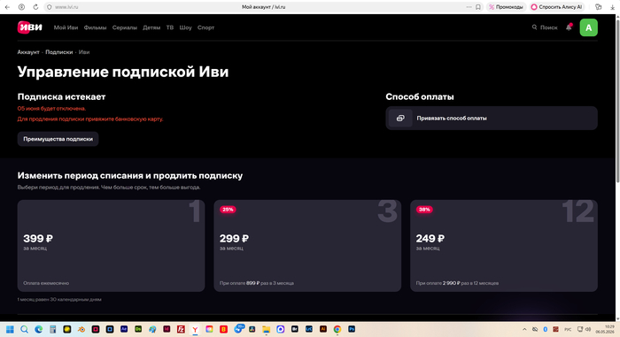Viewport: 620px width, 337px height.
Task: Click the site security shield icon
Action: pos(49,7)
